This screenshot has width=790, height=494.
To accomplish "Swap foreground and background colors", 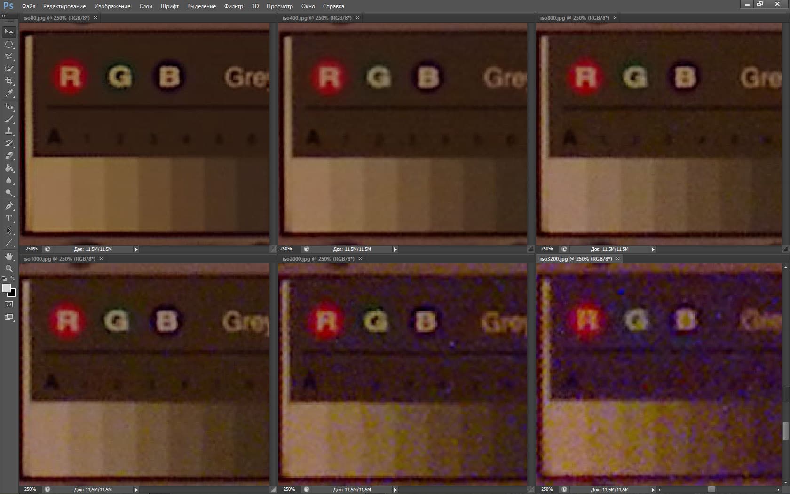I will [x=13, y=279].
